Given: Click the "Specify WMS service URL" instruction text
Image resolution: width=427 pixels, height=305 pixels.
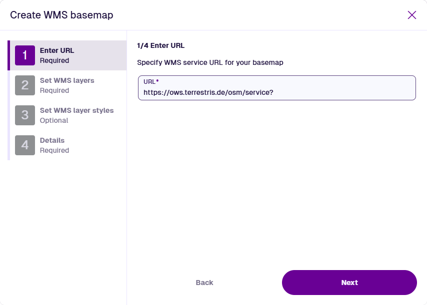Looking at the screenshot, I should pos(210,62).
